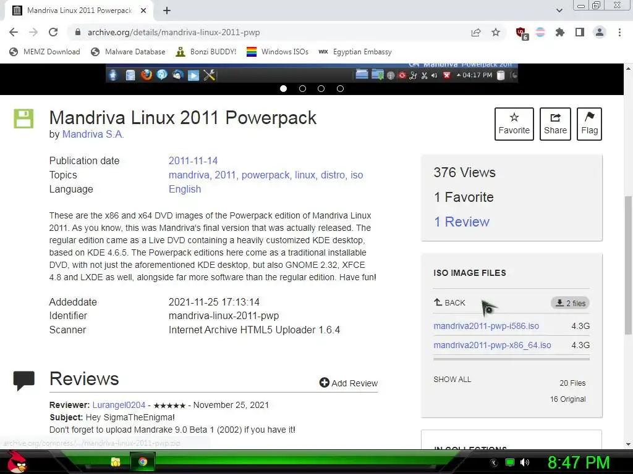Open the 2011 topic link
Viewport: 633px width, 474px height.
click(x=225, y=175)
